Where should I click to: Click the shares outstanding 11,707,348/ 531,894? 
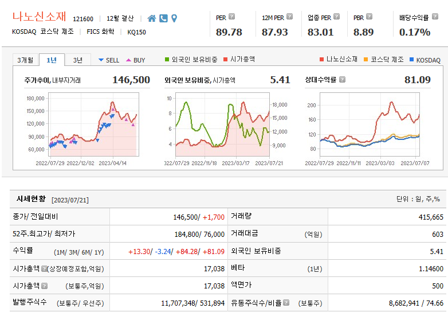pos(193,303)
